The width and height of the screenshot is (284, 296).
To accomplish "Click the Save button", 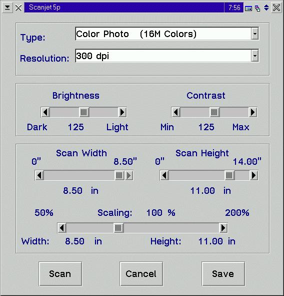I will 223,274.
